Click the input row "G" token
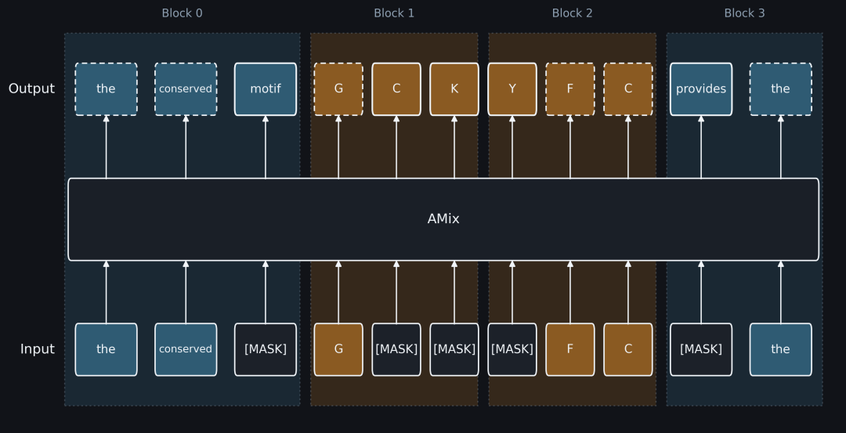The width and height of the screenshot is (846, 433). click(x=338, y=349)
